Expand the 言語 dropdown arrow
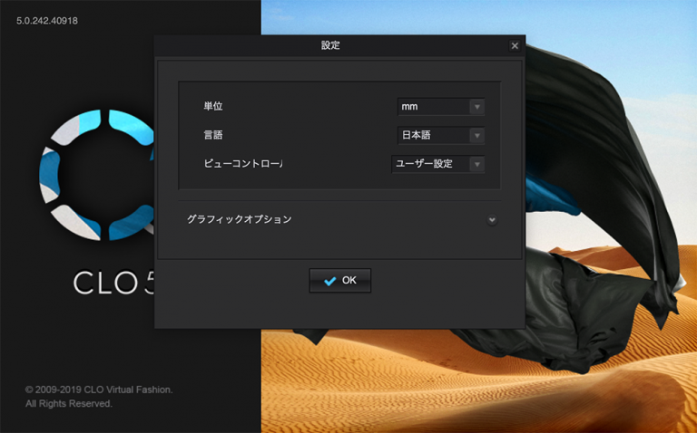The width and height of the screenshot is (697, 433). [476, 136]
